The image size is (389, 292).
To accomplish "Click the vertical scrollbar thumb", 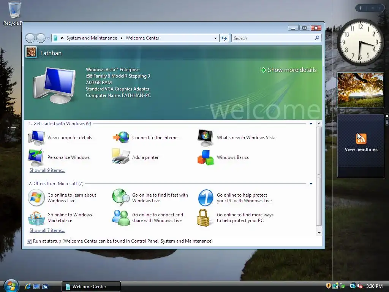I will [319, 176].
